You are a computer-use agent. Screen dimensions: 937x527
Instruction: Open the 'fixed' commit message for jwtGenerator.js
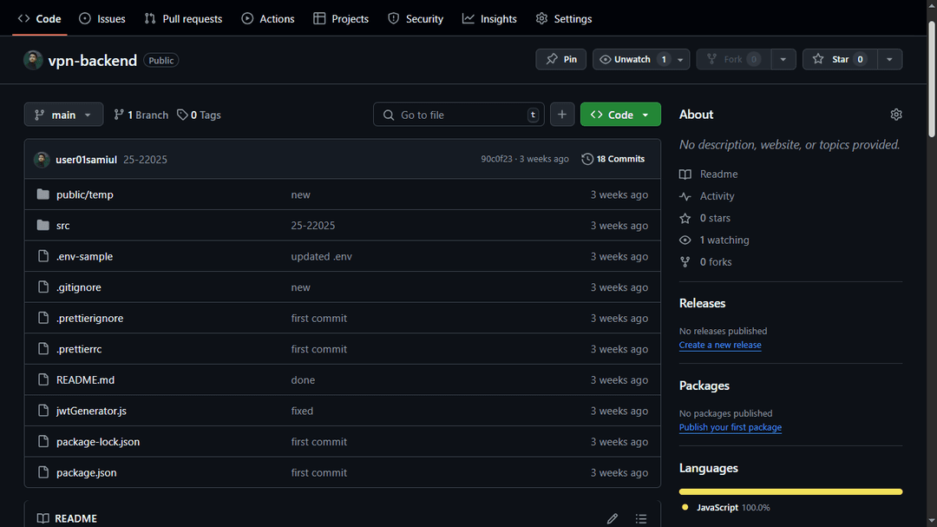[302, 411]
